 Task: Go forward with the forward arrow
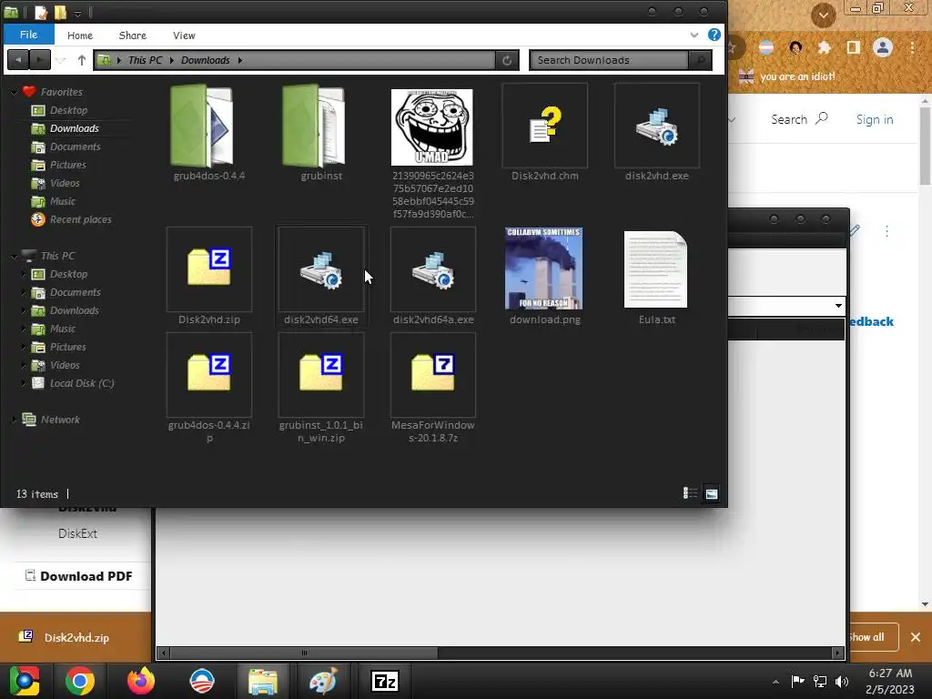(x=40, y=59)
